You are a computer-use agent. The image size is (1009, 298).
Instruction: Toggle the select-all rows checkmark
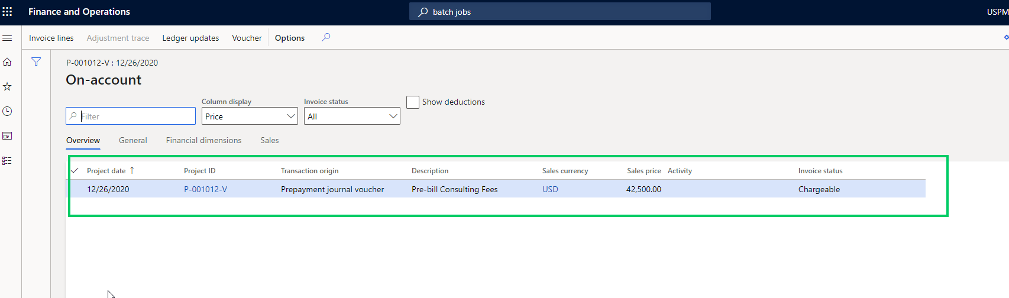[75, 170]
